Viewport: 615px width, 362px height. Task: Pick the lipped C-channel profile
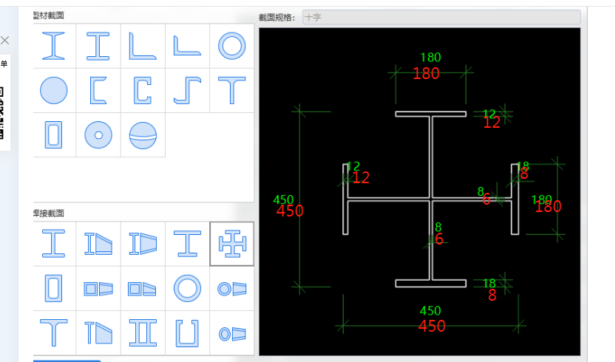tap(143, 90)
